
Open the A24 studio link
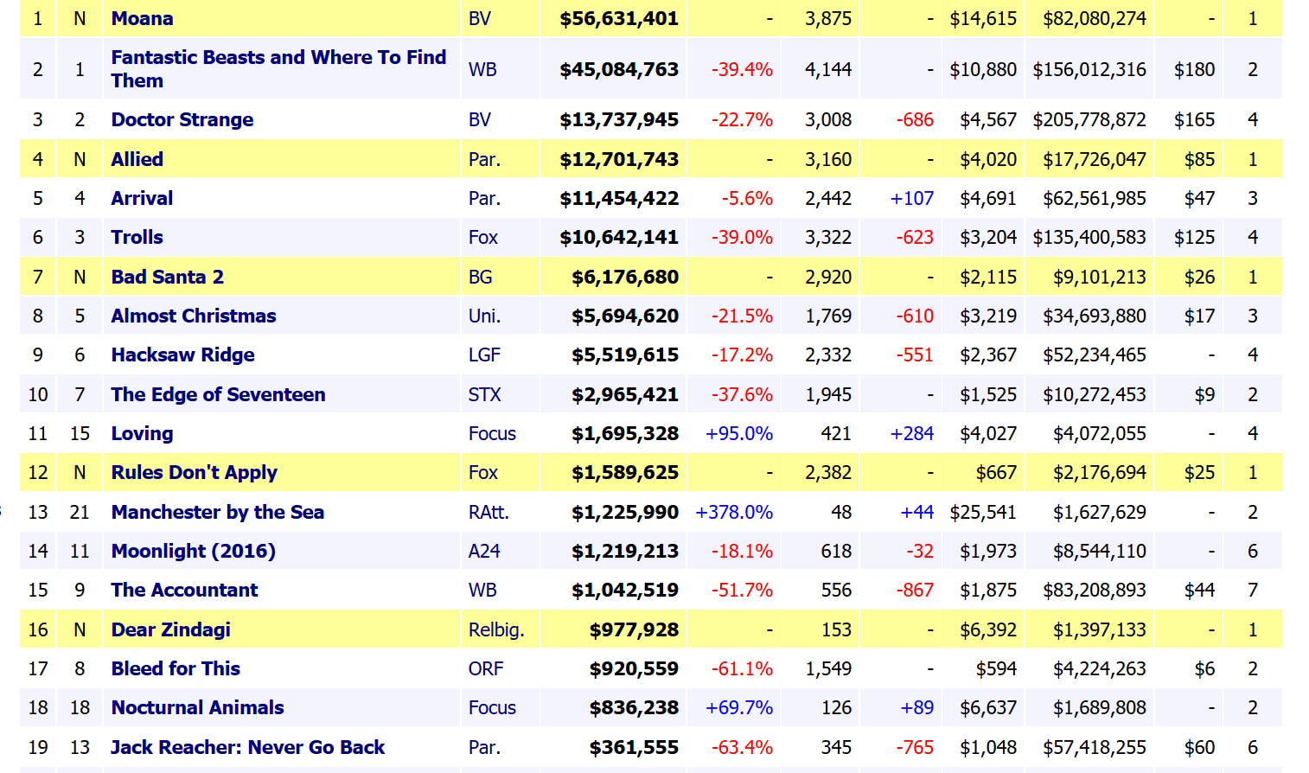pos(484,551)
